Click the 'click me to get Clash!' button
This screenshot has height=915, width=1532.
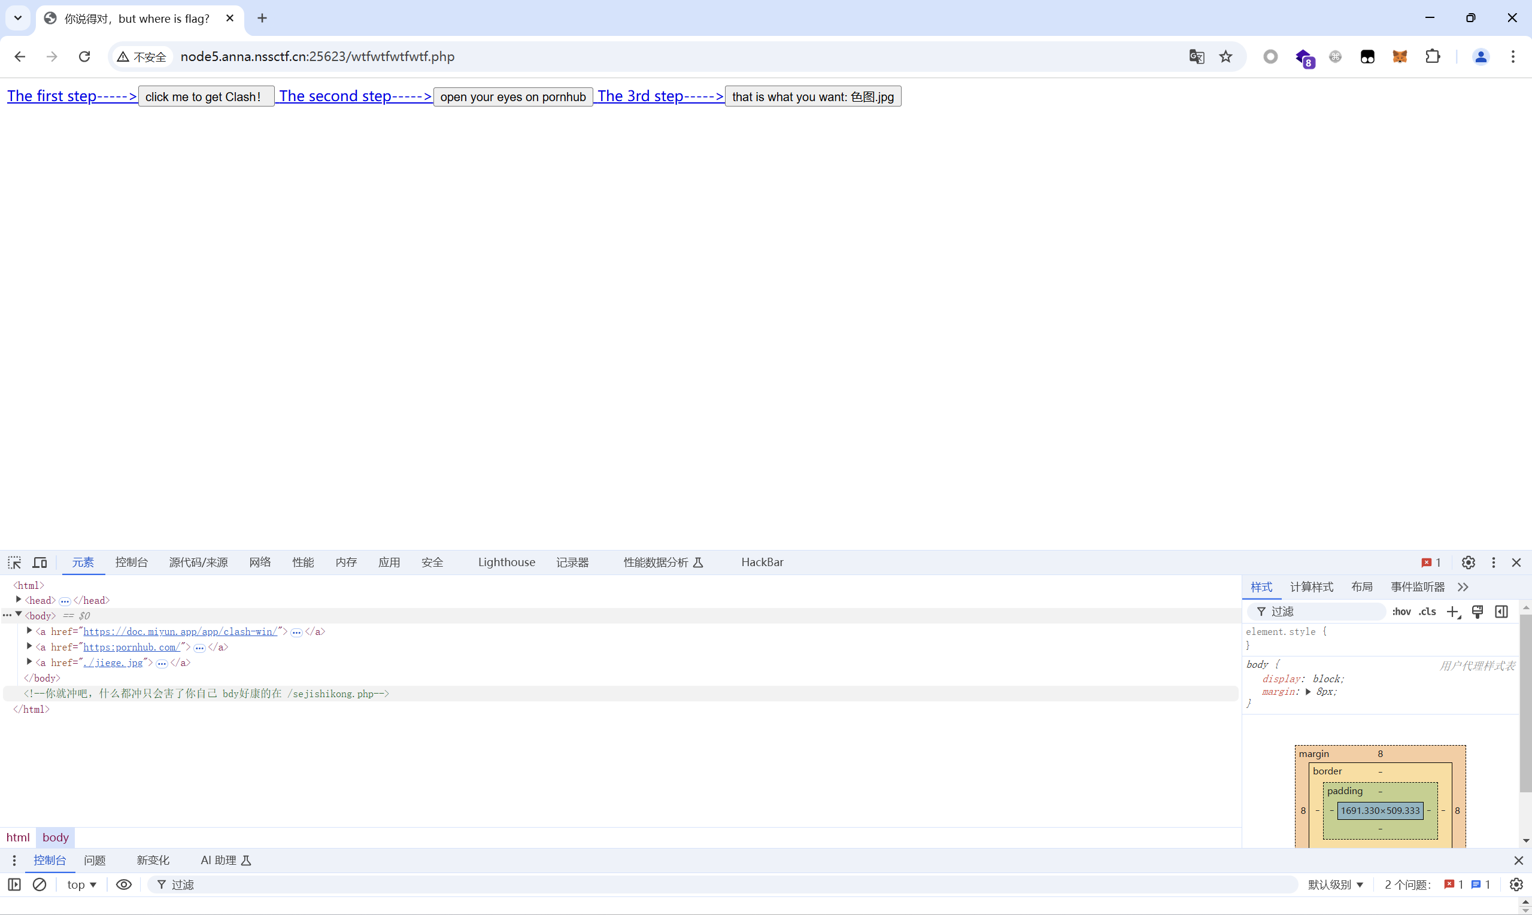(206, 96)
